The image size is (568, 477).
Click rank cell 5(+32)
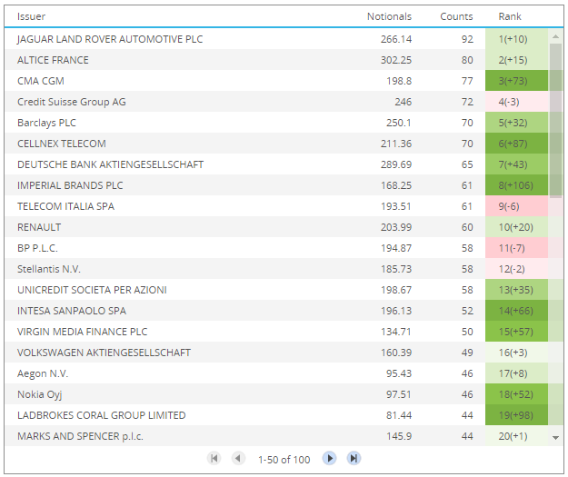(516, 123)
